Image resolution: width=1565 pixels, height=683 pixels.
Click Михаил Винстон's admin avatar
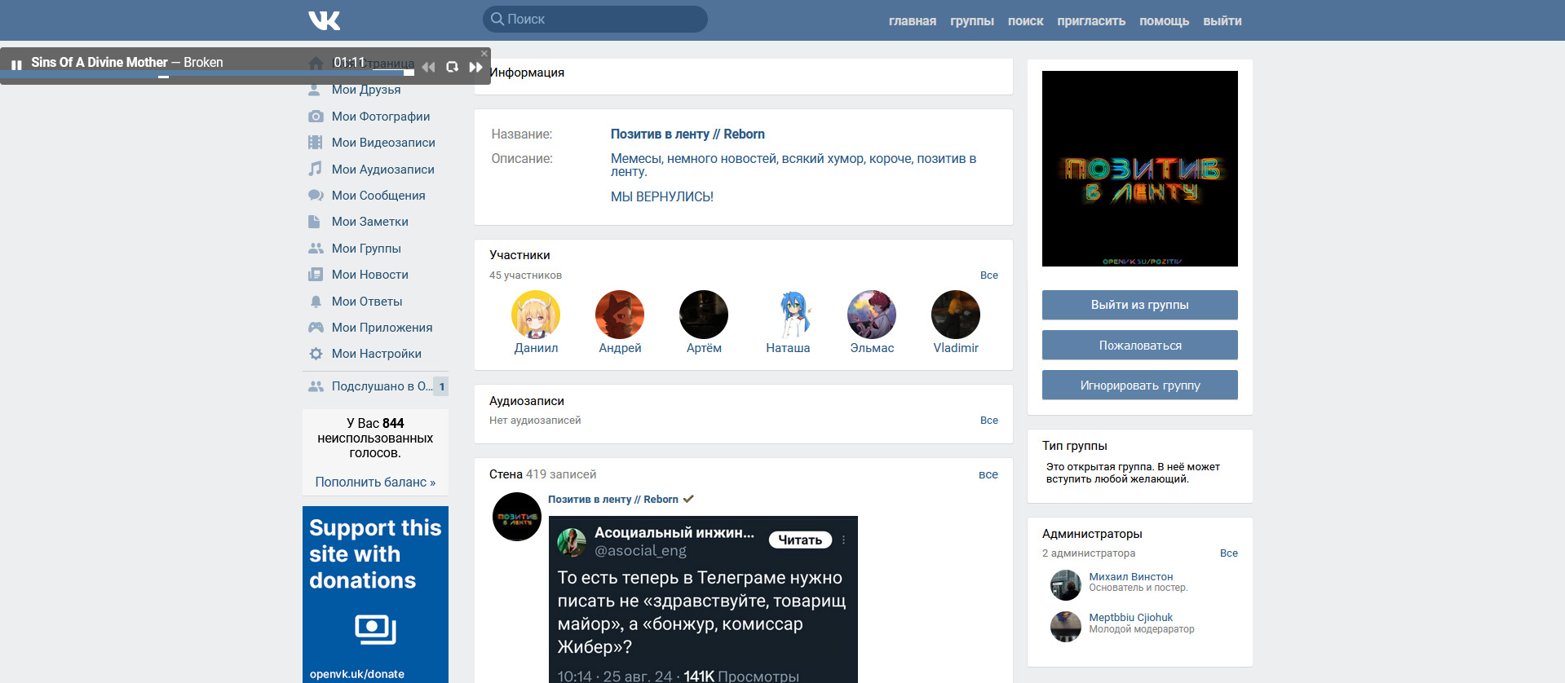click(1066, 585)
